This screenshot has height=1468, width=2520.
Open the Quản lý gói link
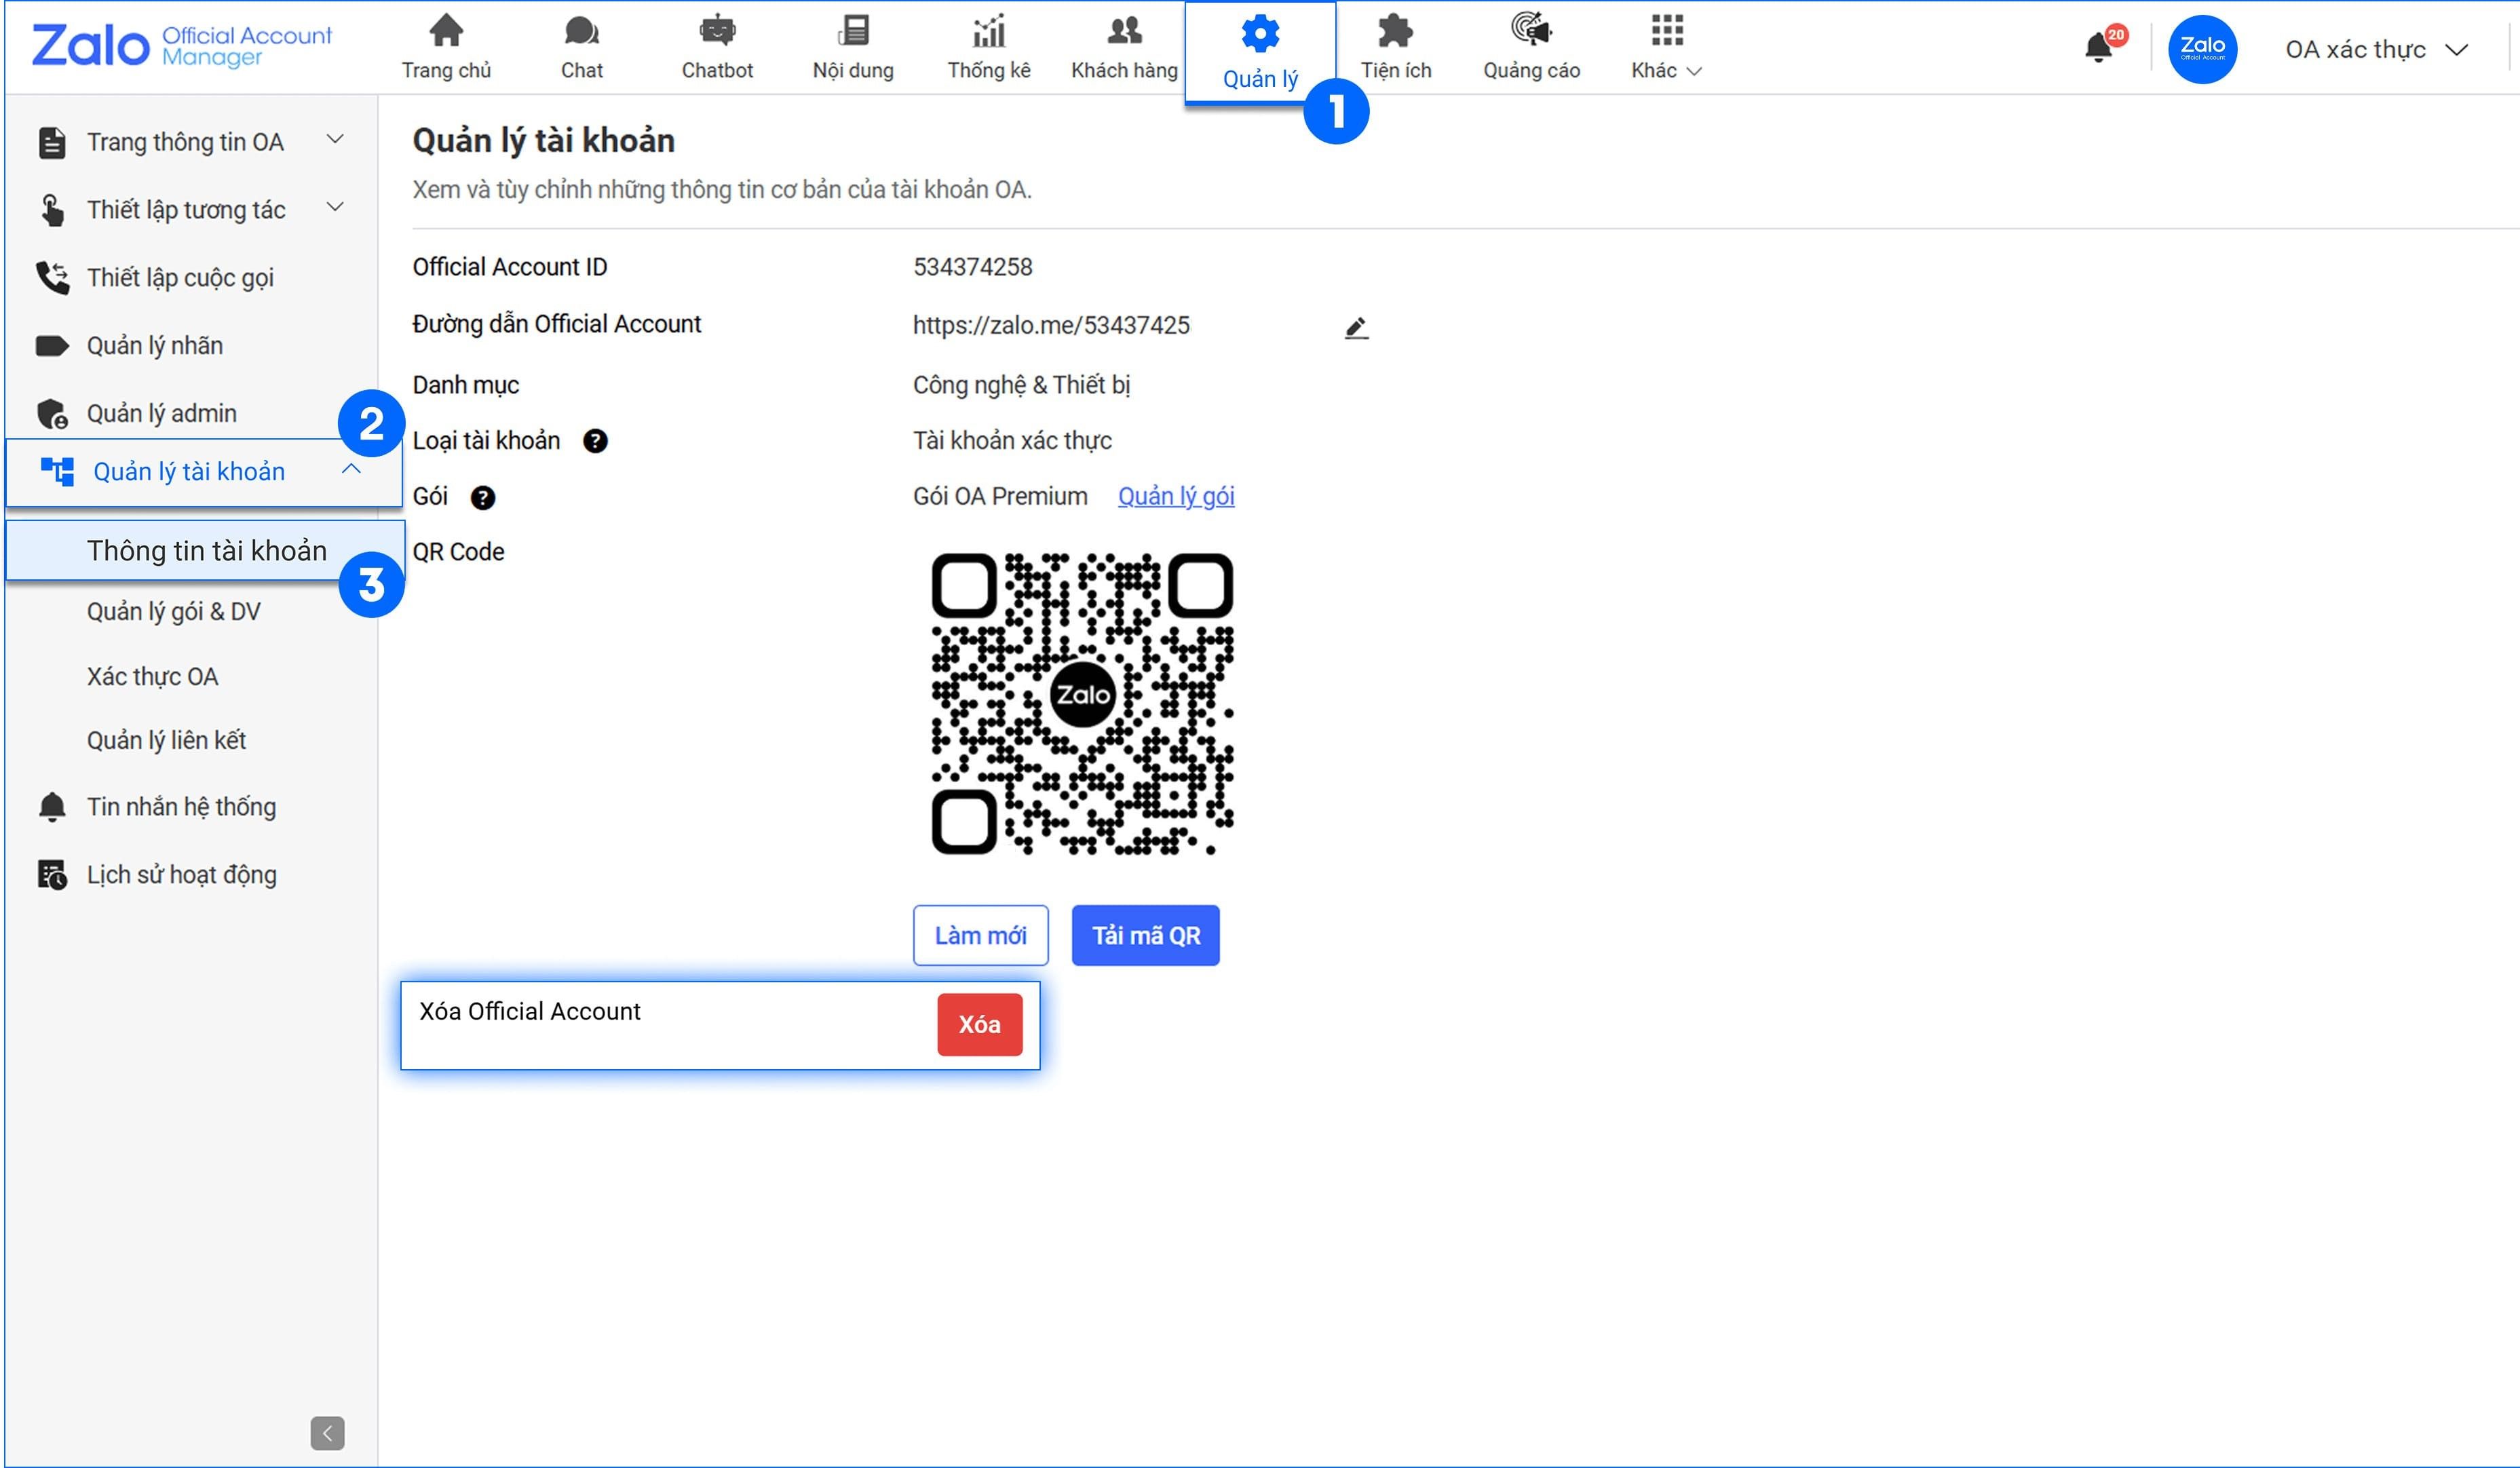point(1176,497)
